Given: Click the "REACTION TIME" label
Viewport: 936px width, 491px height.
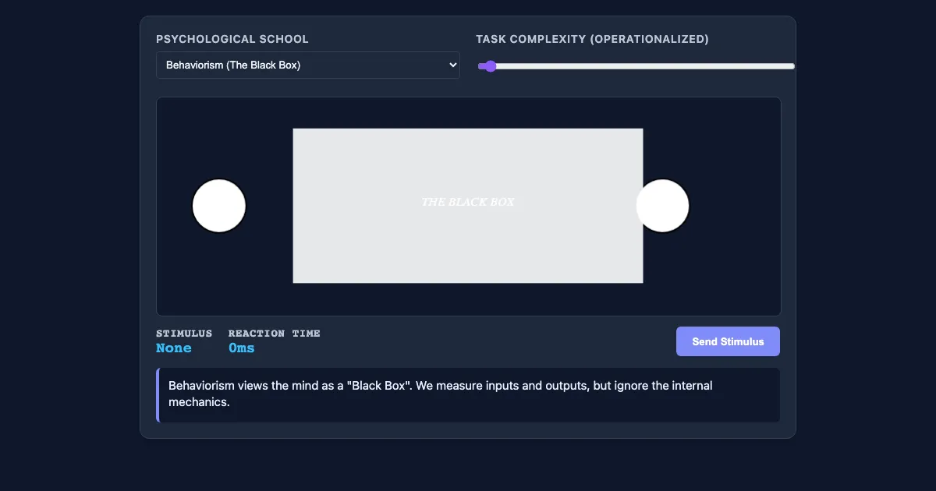Looking at the screenshot, I should [275, 334].
